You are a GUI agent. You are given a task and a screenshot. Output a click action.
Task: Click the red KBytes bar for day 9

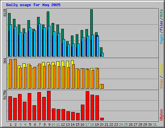click(x=49, y=106)
